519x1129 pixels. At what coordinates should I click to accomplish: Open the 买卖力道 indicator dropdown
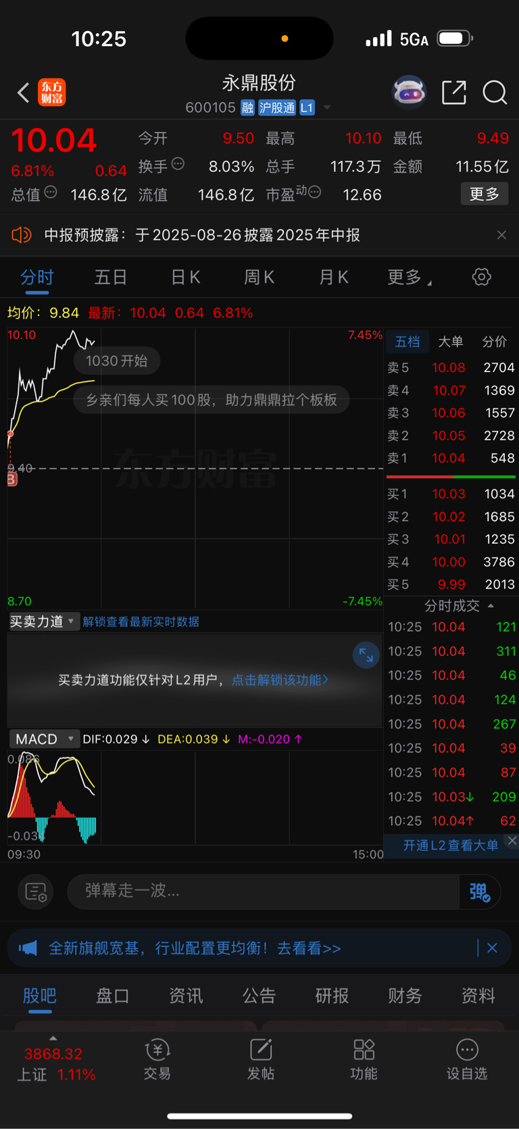[43, 622]
